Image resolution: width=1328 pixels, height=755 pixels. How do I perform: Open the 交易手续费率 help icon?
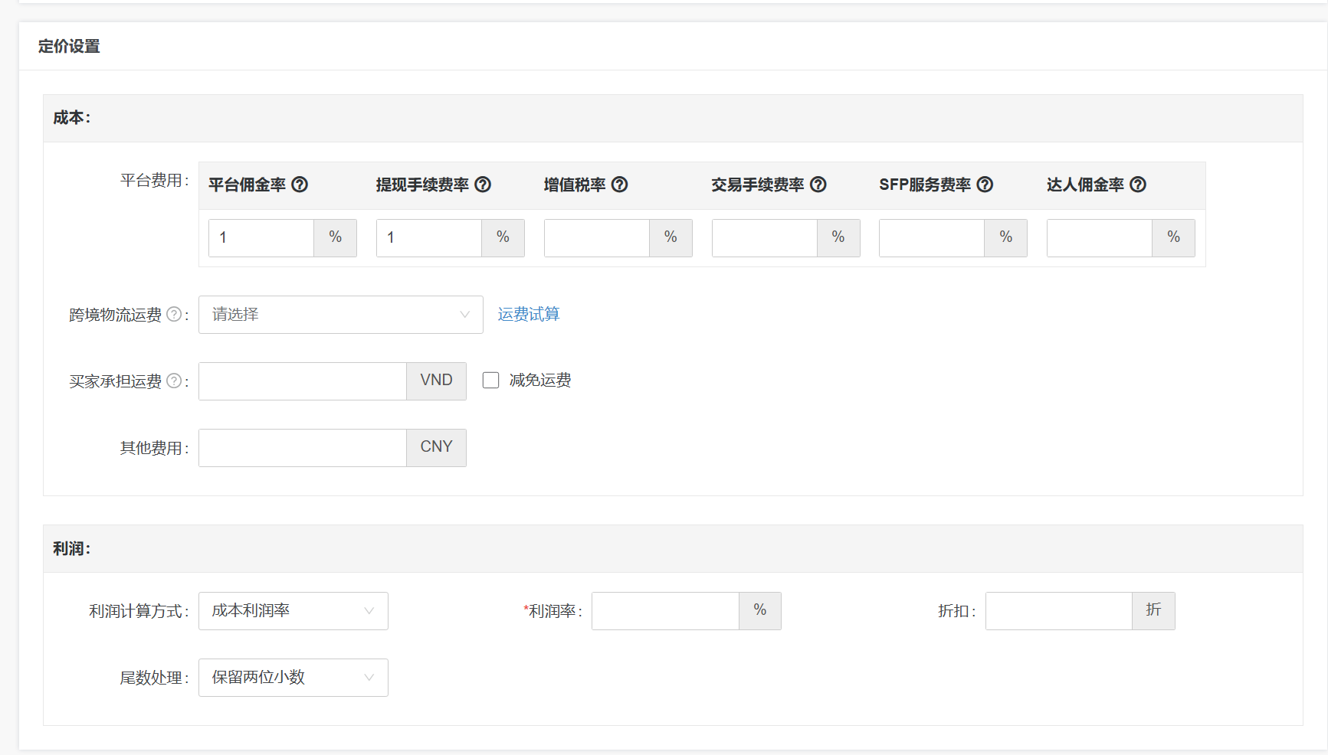click(x=819, y=185)
